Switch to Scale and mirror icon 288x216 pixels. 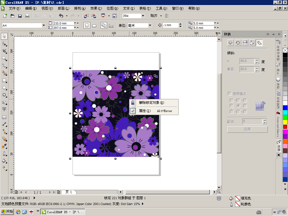[x=245, y=43]
